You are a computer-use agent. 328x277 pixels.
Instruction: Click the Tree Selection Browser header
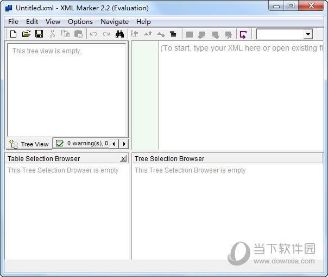(x=228, y=159)
